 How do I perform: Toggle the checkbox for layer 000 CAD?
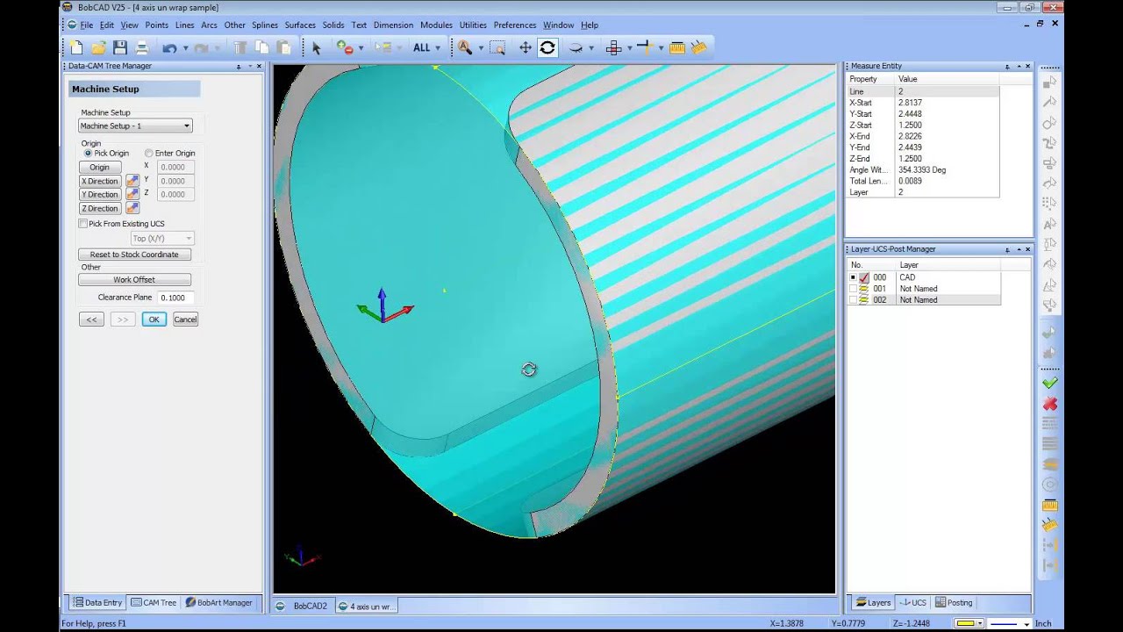tap(853, 277)
